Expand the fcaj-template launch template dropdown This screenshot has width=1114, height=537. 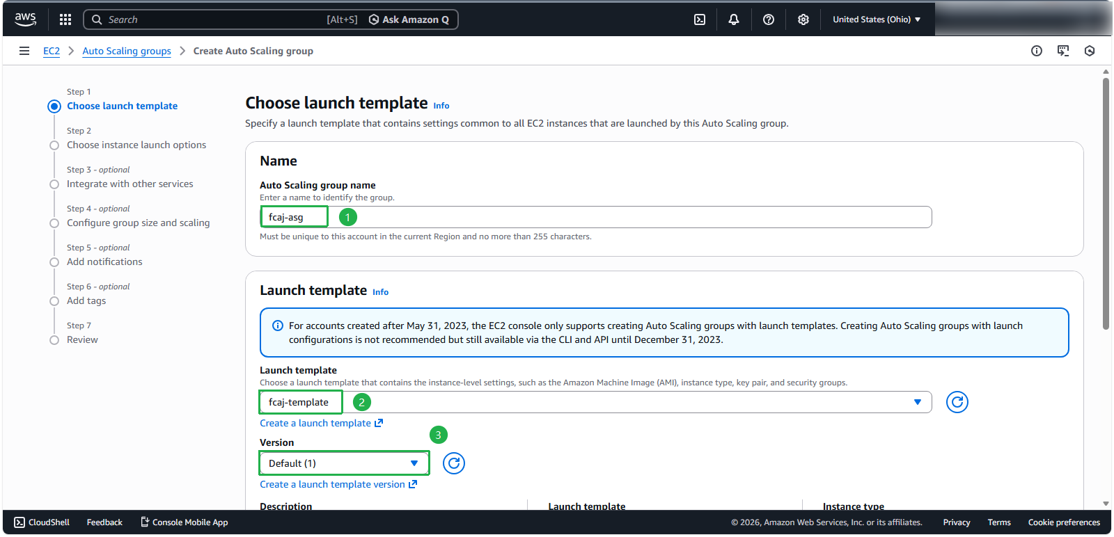(595, 402)
